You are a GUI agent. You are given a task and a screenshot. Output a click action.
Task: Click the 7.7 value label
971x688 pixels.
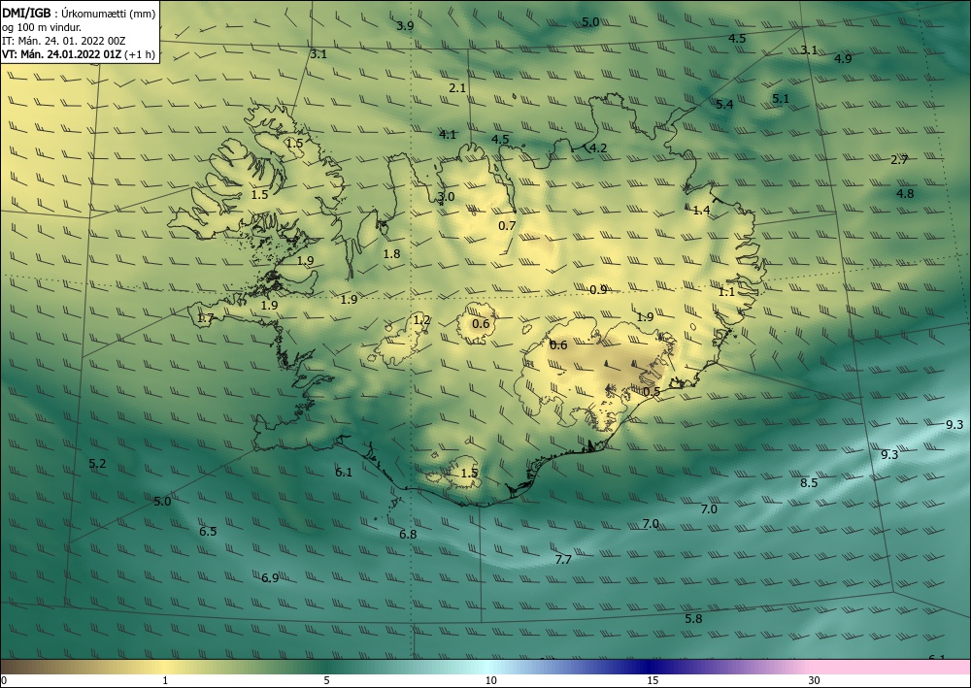(563, 559)
